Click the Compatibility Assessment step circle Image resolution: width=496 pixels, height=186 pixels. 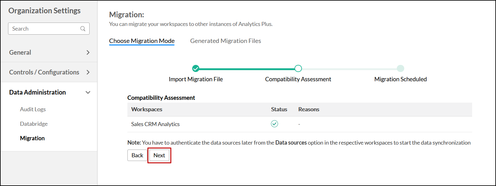pyautogui.click(x=298, y=68)
